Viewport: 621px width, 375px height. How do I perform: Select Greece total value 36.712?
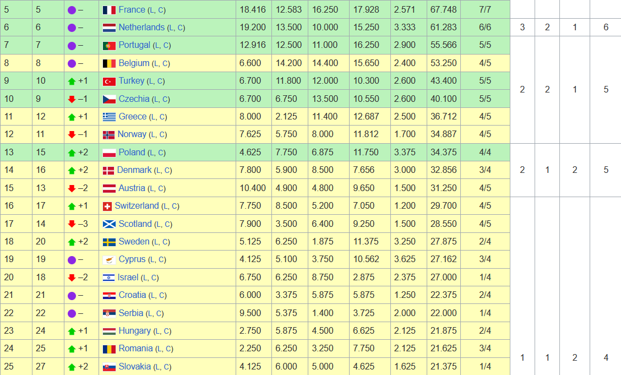coord(444,116)
